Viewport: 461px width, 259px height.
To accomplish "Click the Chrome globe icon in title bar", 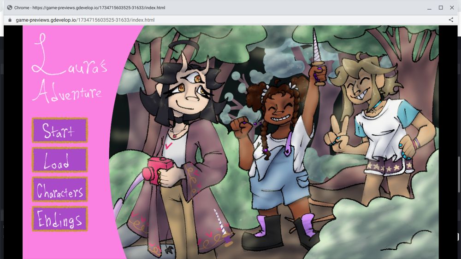I will 9,8.
